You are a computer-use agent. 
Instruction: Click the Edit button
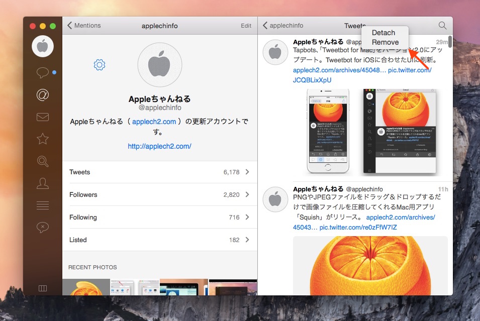tap(246, 26)
